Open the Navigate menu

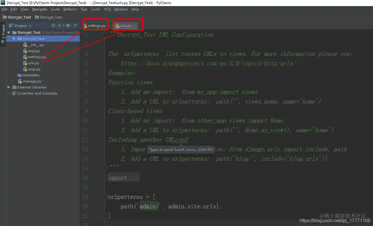[40, 9]
